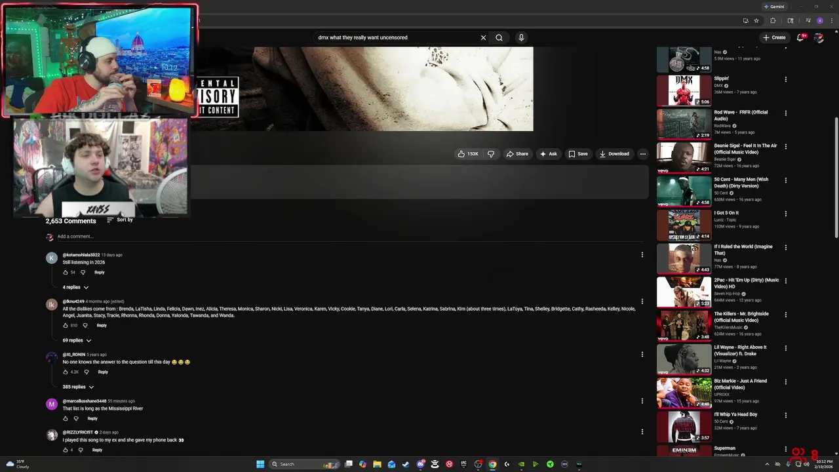This screenshot has height=472, width=839.
Task: Open the Sort by comments menu
Action: (120, 220)
